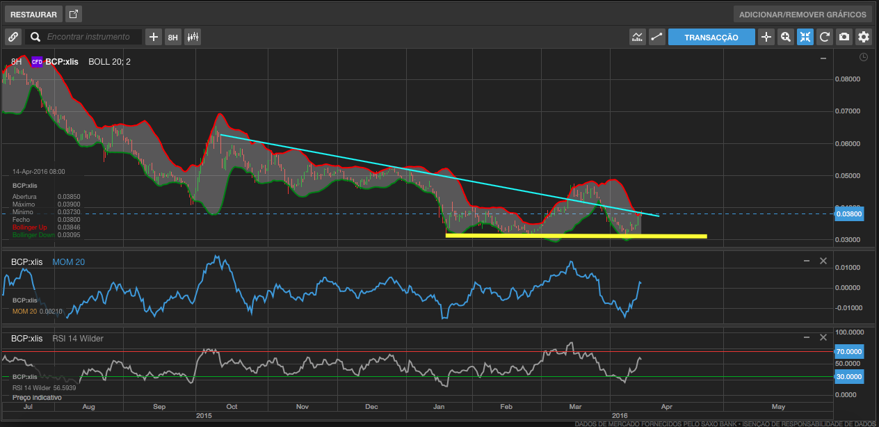Click the plus add instrument icon
The width and height of the screenshot is (879, 427).
click(x=154, y=37)
